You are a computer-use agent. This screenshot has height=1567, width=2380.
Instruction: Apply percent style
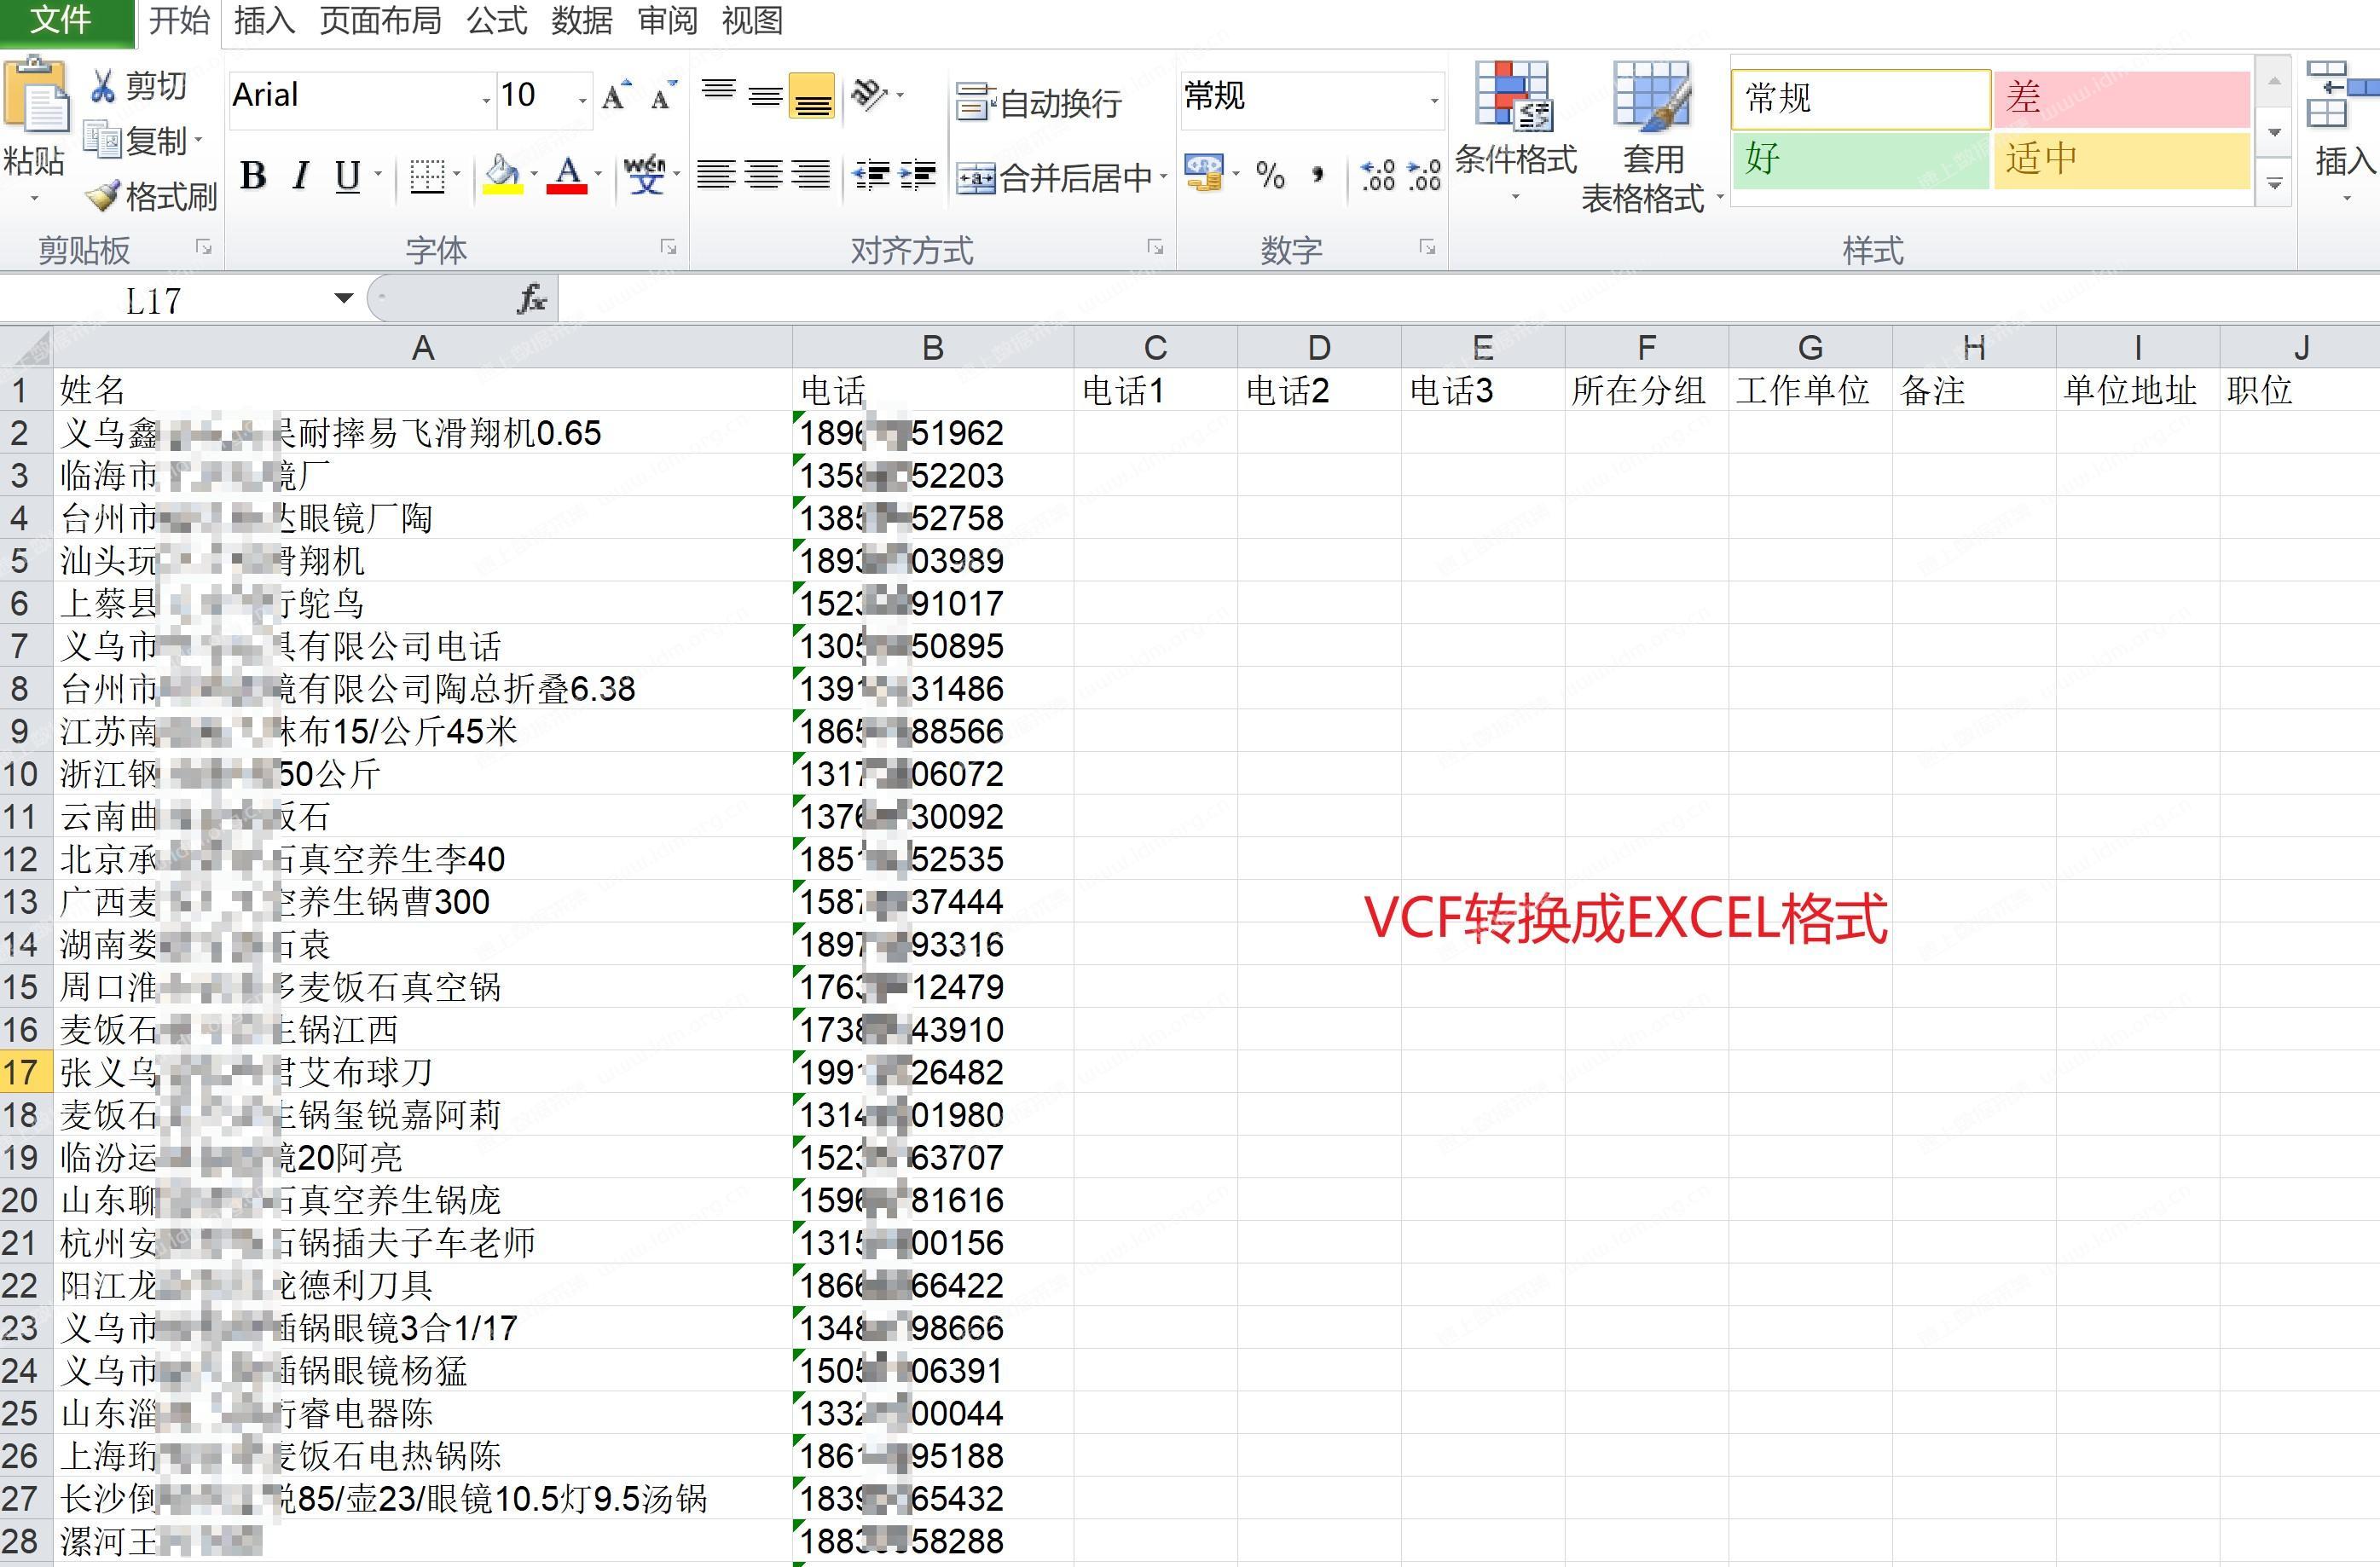click(x=1270, y=176)
